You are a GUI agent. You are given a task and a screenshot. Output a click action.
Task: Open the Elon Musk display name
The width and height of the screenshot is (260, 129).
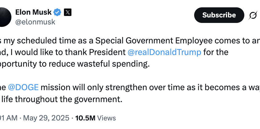[33, 12]
